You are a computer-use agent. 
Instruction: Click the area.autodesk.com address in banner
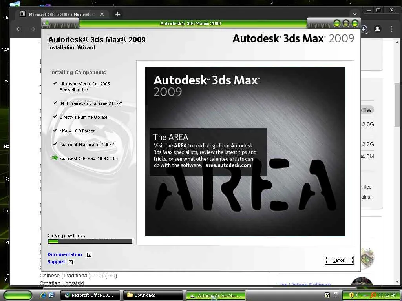(228, 165)
